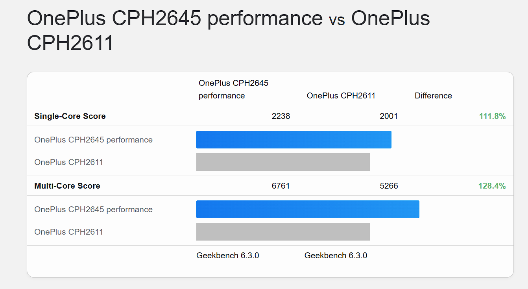Click the CPH2645 performance label under Multi-Core Score
Screen dimensions: 528x289
(93, 209)
